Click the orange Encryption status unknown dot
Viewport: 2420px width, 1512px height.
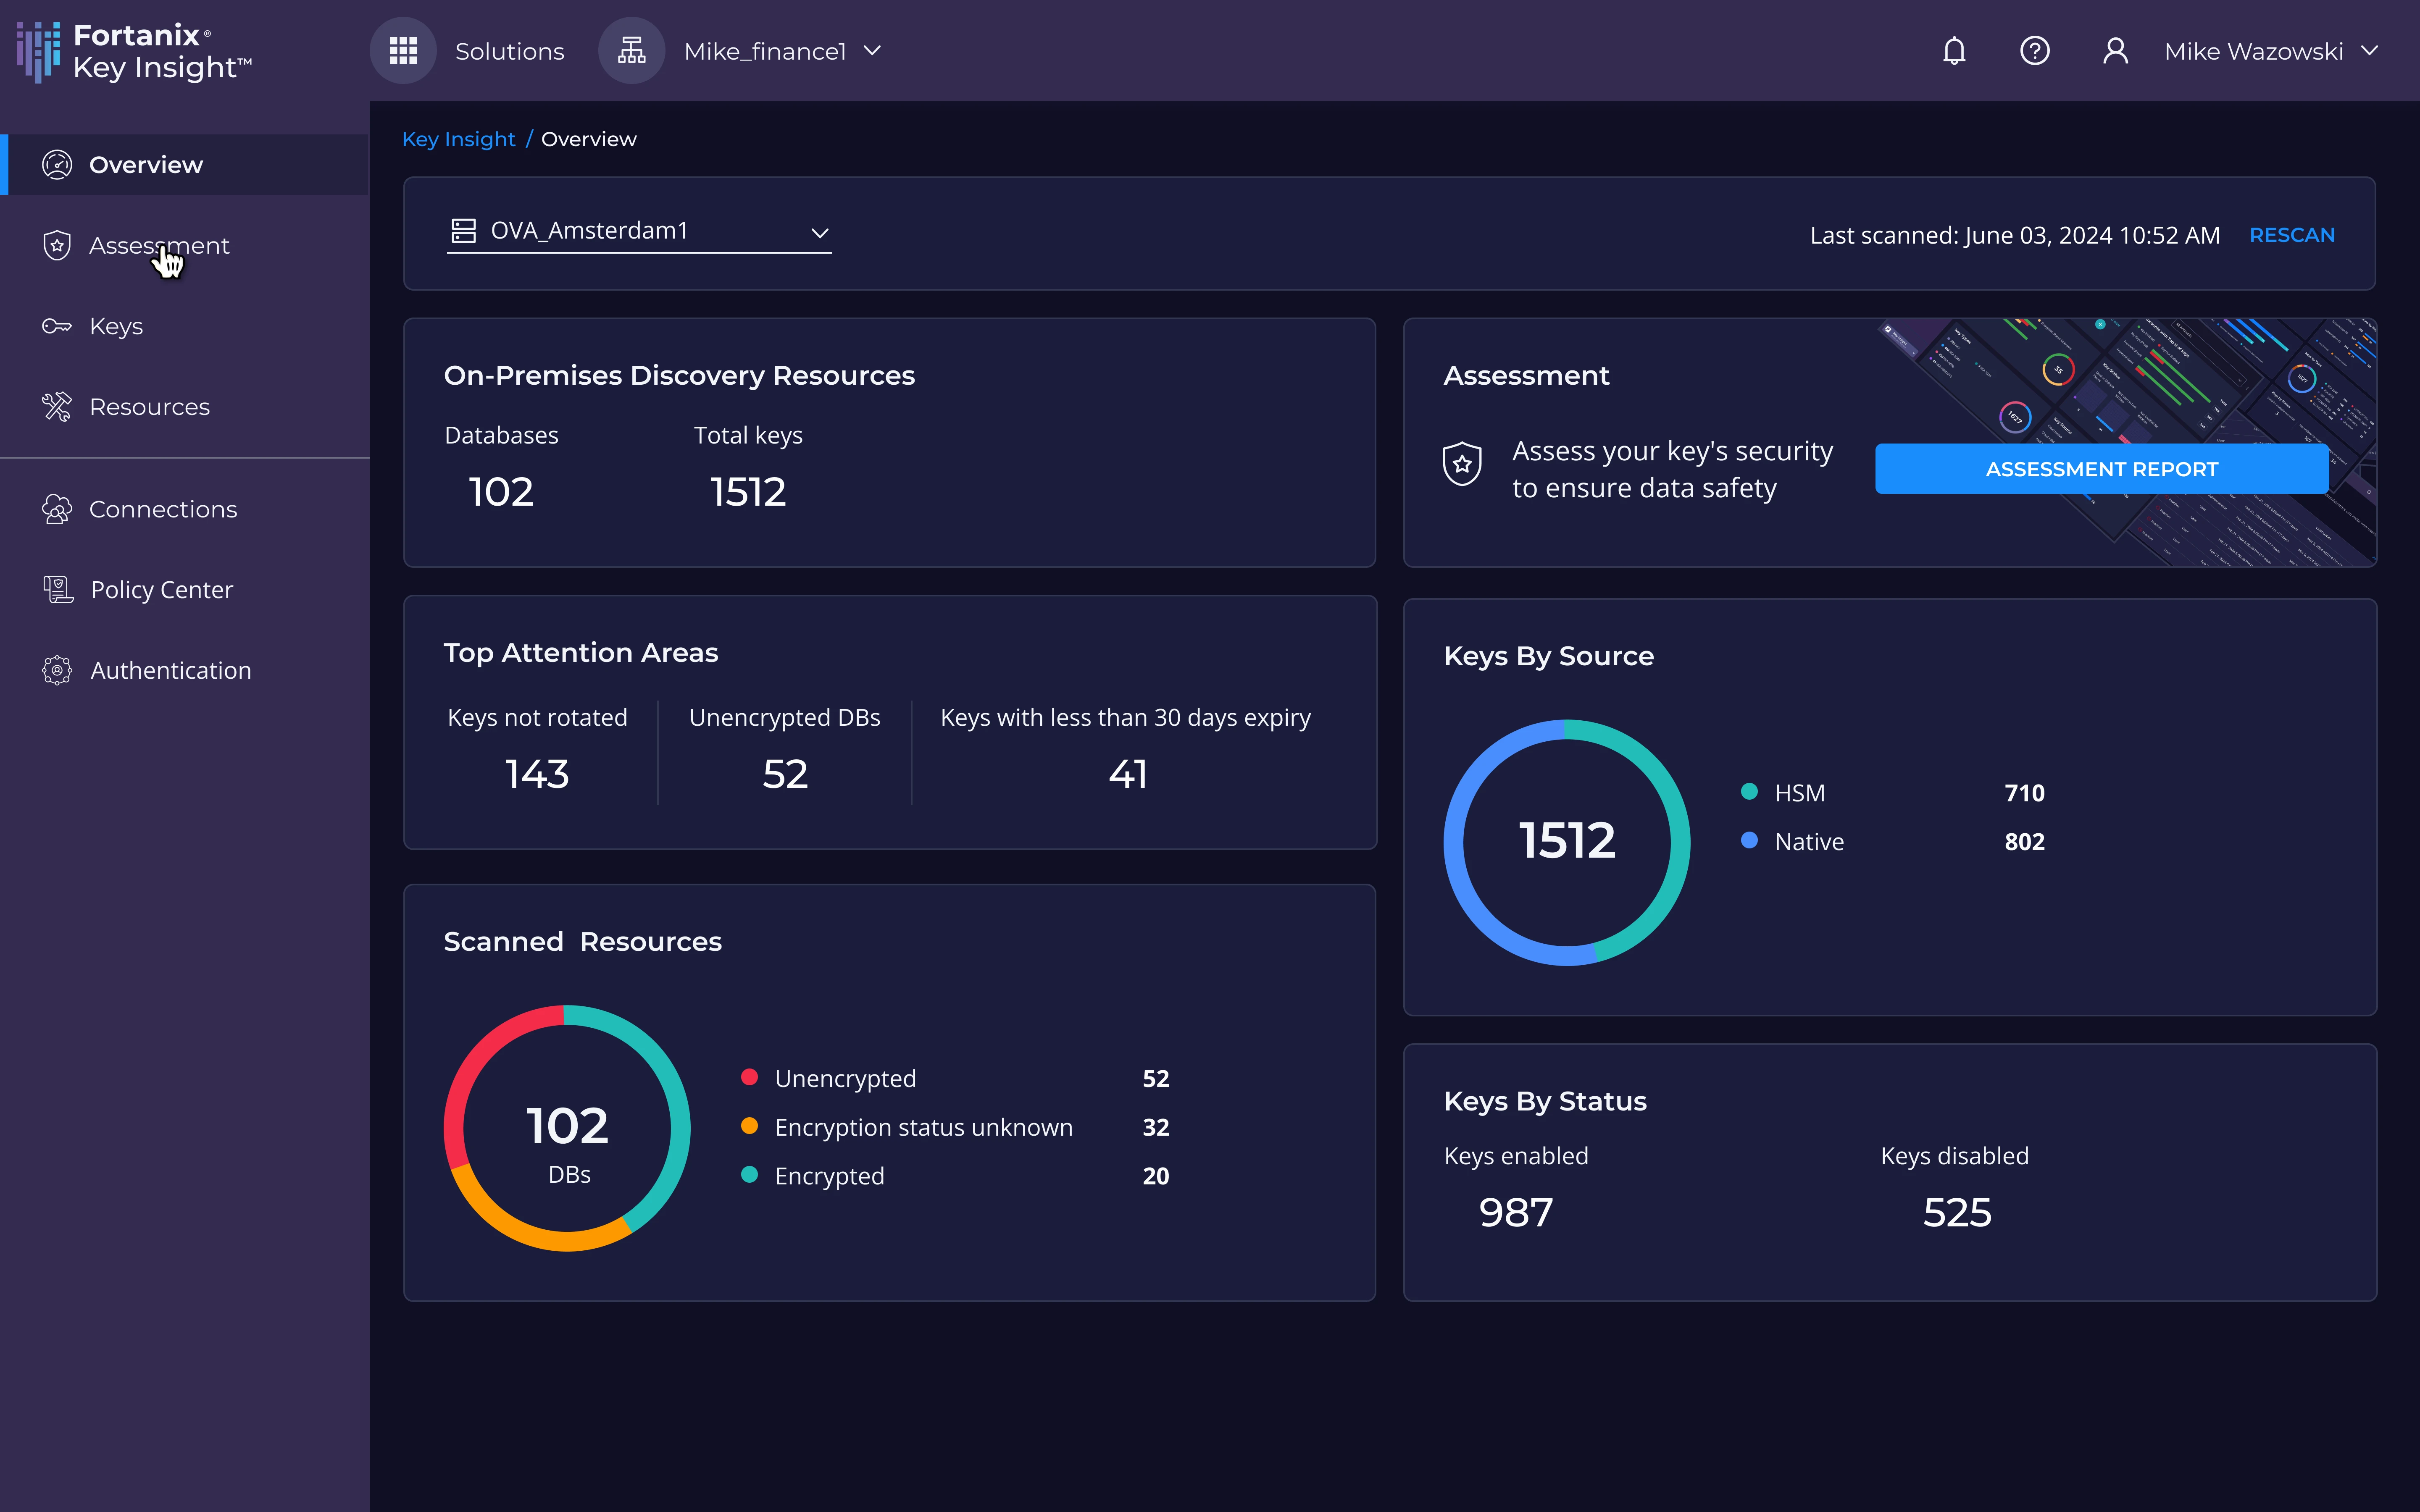pyautogui.click(x=749, y=1126)
